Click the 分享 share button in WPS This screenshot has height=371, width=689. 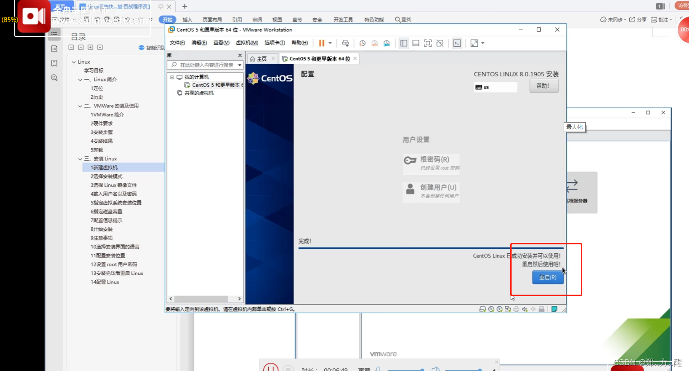pyautogui.click(x=638, y=20)
